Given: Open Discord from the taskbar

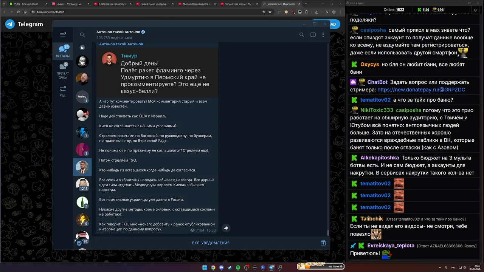Looking at the screenshot, I should pos(221,267).
